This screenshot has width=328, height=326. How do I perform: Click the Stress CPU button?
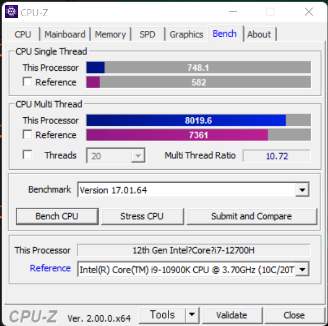tap(142, 216)
